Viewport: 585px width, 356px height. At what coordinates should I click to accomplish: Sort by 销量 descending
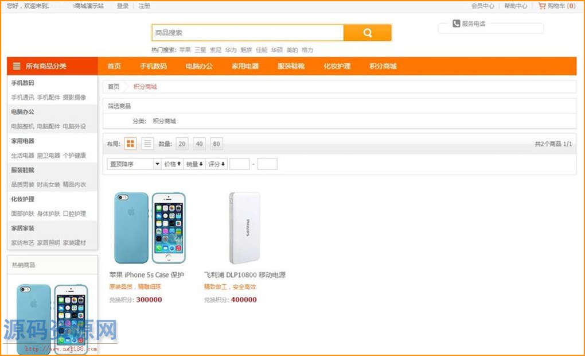point(194,164)
